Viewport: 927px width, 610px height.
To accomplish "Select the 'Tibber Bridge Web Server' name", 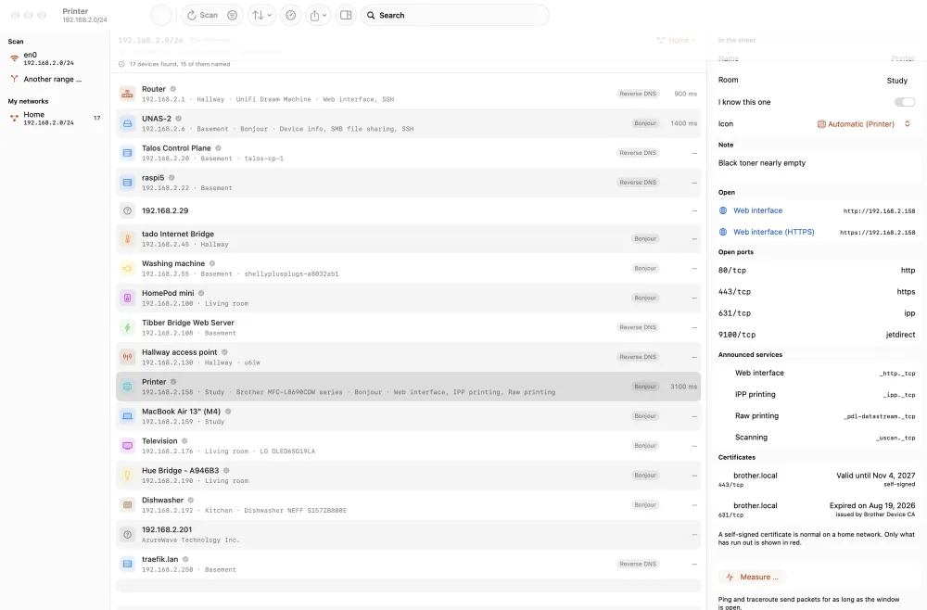I will coord(188,323).
